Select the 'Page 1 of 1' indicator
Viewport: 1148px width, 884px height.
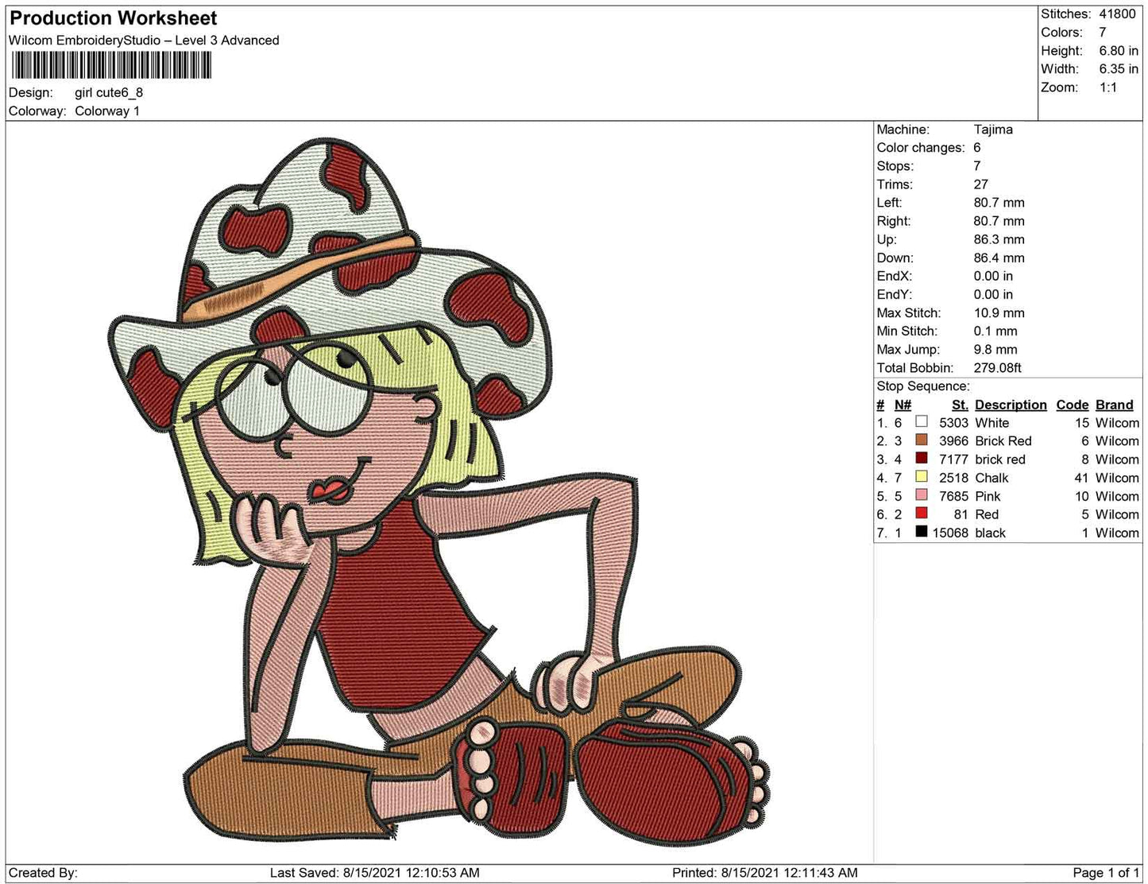(x=1106, y=872)
